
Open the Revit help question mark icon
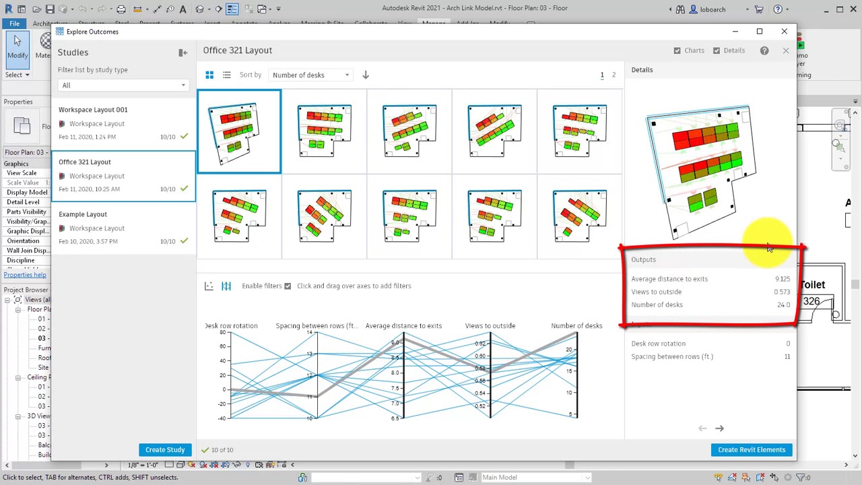778,9
